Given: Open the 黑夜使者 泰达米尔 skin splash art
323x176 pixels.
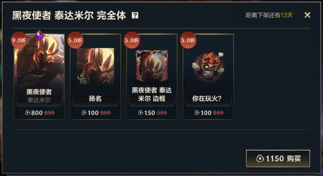Looking at the screenshot, I should point(39,62).
